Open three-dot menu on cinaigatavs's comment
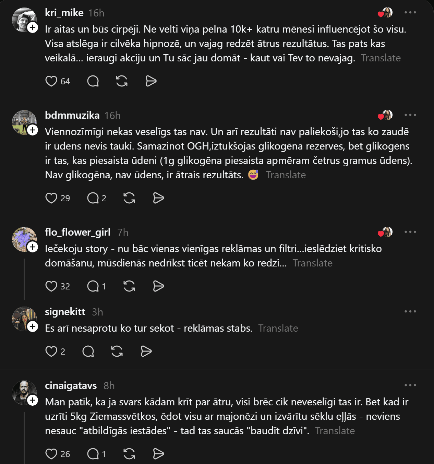The image size is (434, 464). (x=410, y=385)
